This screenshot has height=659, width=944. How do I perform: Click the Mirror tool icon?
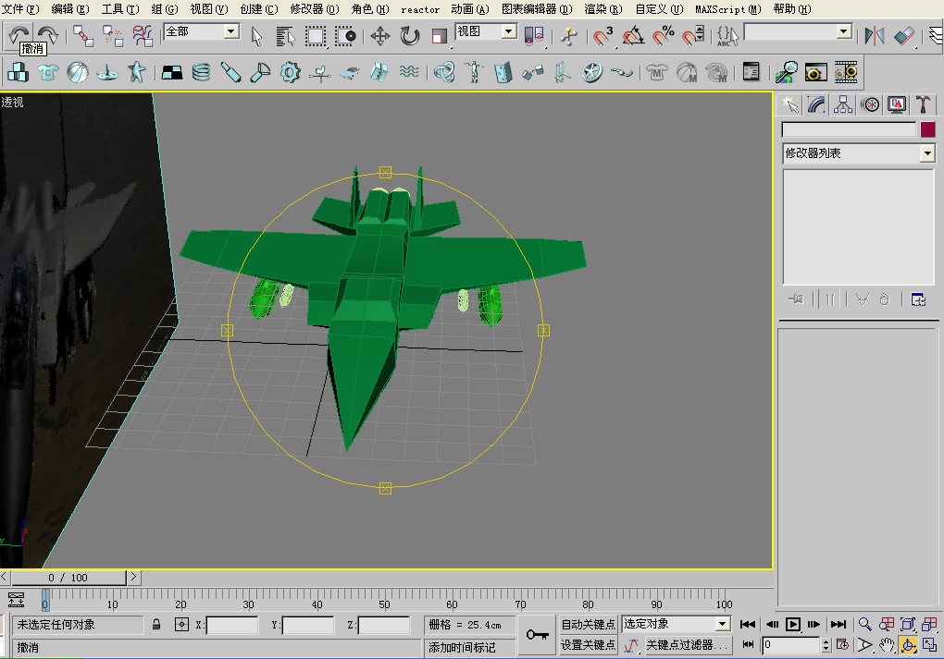(875, 36)
